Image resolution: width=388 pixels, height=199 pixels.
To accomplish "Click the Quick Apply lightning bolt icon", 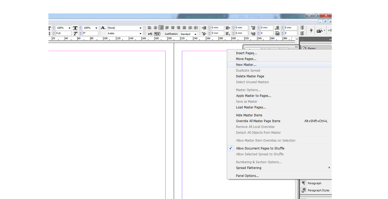I will coord(311,31).
